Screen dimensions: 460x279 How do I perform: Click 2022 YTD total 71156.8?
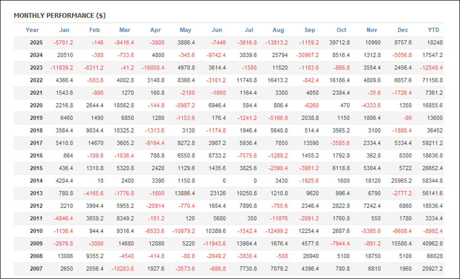tap(430, 81)
